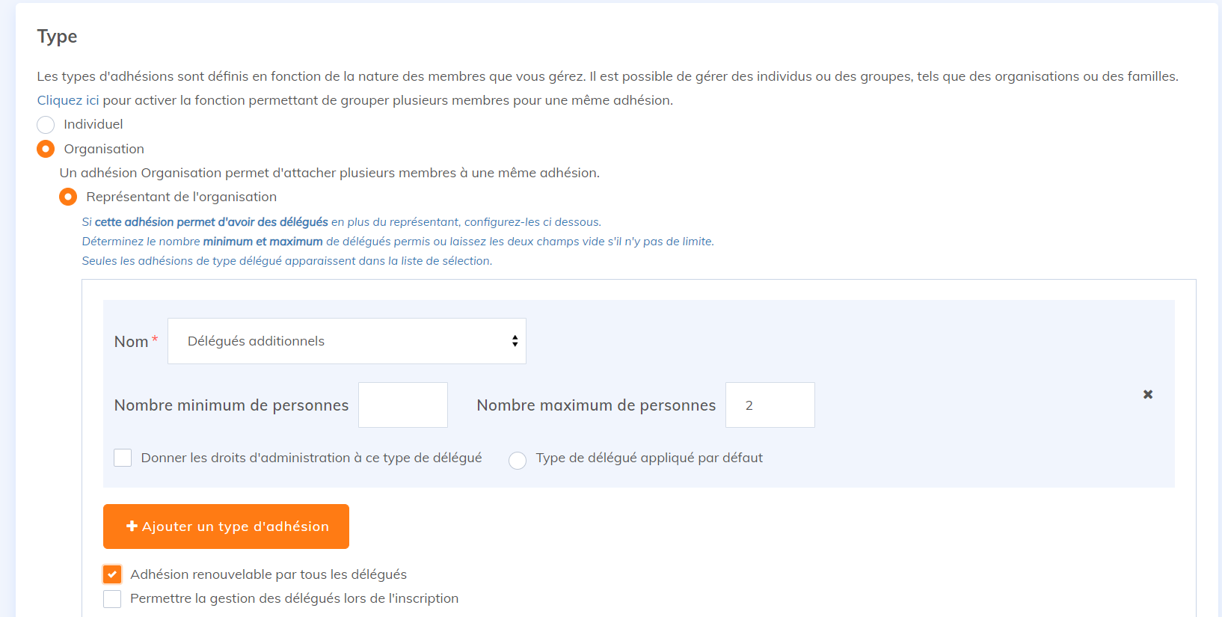Click the bold 'minimum et maximum' help text
This screenshot has width=1222, height=617.
(x=262, y=242)
